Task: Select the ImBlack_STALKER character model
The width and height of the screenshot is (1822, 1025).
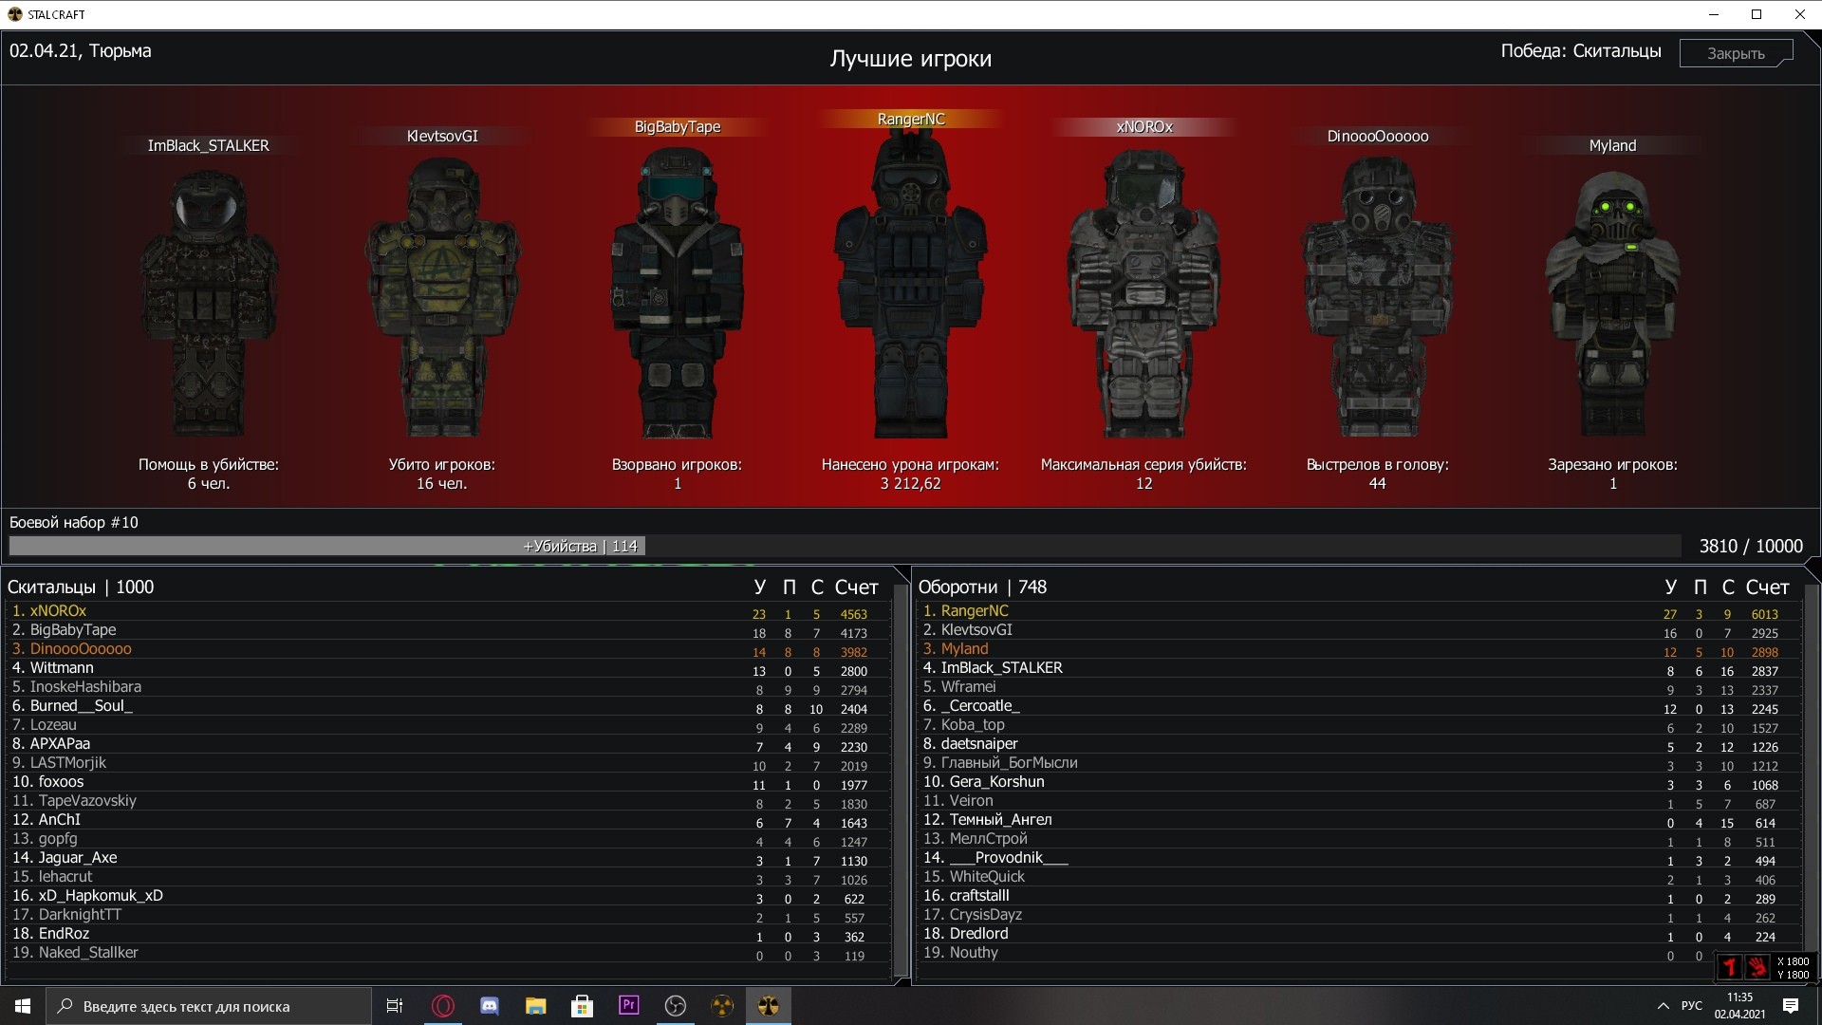Action: 209,304
